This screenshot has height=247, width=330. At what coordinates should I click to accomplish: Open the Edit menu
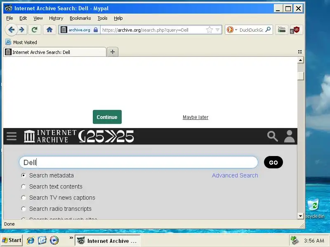coord(23,18)
